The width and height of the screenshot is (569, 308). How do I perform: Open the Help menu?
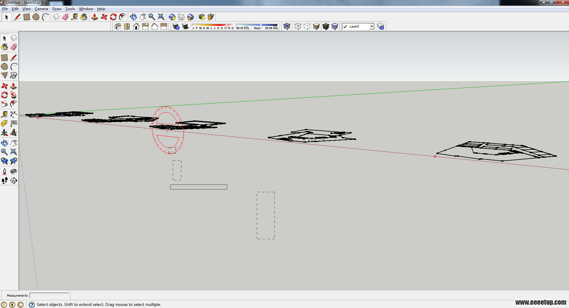[101, 9]
